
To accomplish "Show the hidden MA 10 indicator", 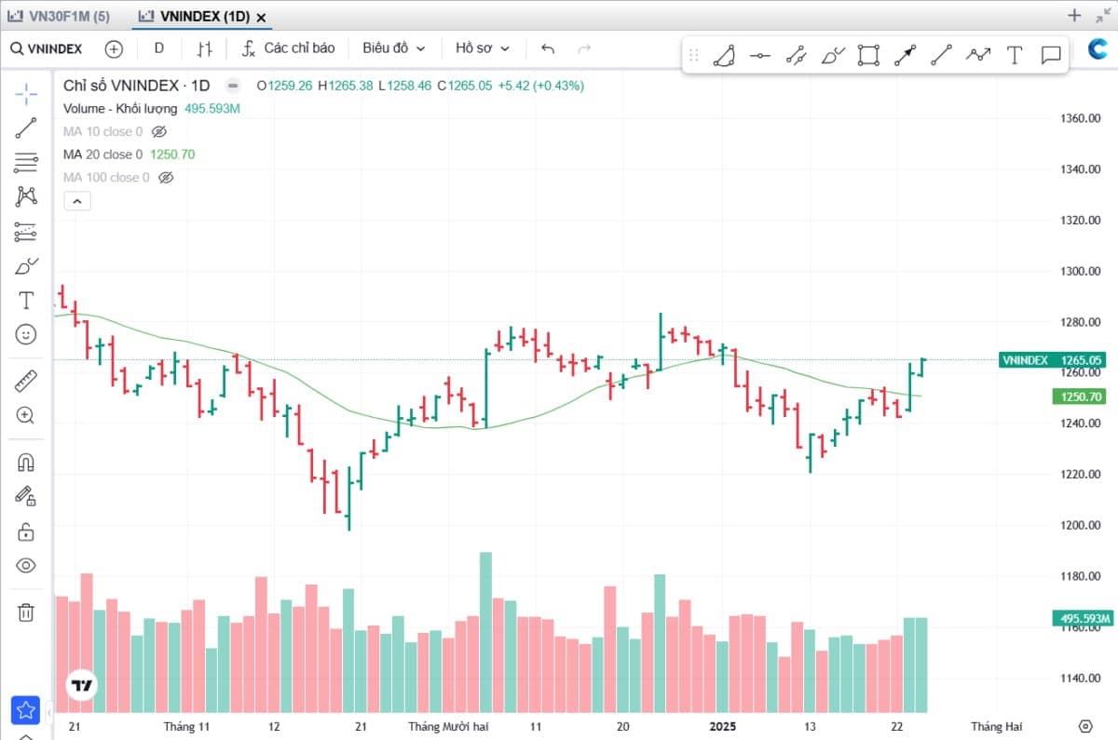I will (158, 131).
